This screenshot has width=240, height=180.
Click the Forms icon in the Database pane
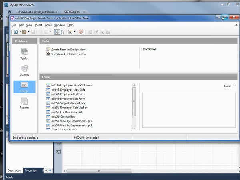pos(24,87)
